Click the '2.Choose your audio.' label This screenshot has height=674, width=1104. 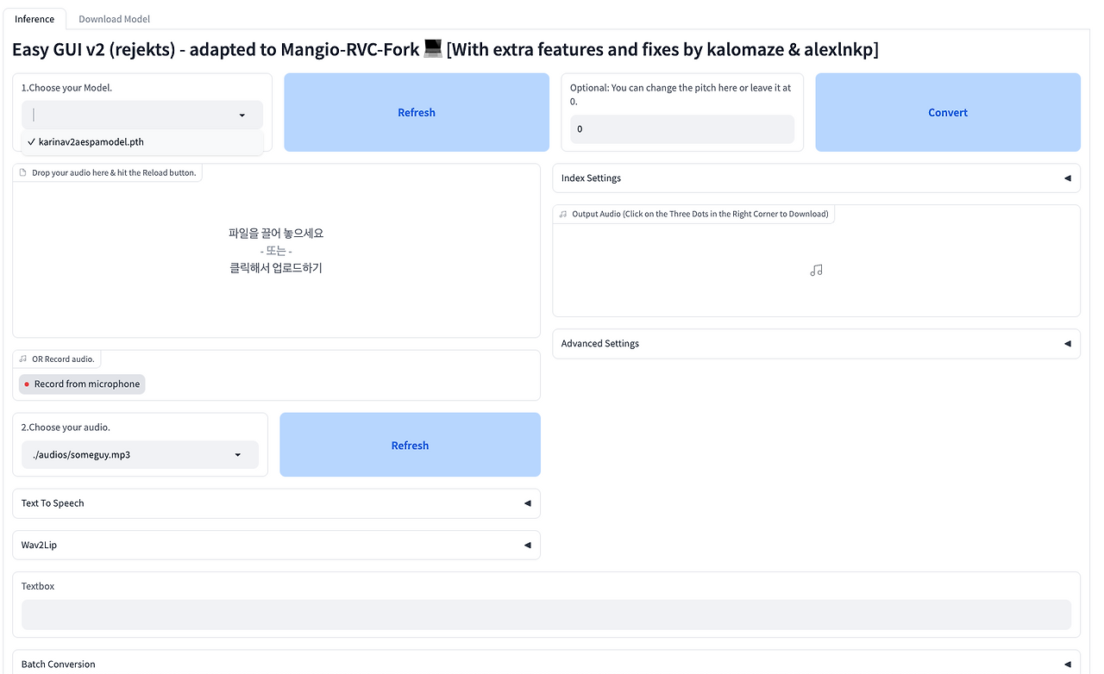point(66,427)
